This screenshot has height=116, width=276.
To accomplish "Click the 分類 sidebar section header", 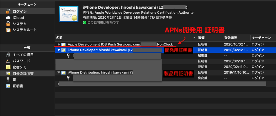I will coord(27,48).
